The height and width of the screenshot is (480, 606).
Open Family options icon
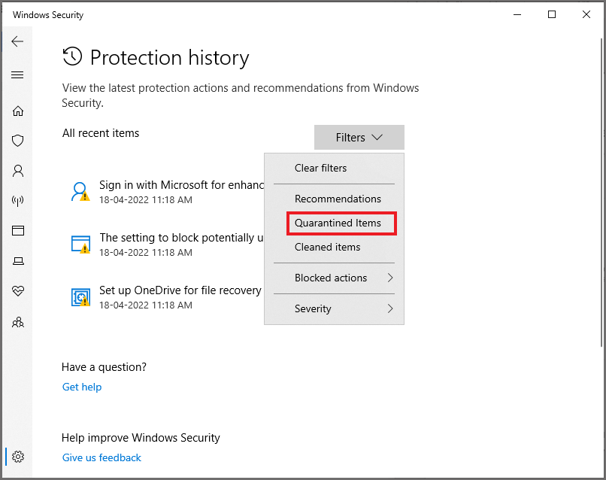[x=18, y=322]
